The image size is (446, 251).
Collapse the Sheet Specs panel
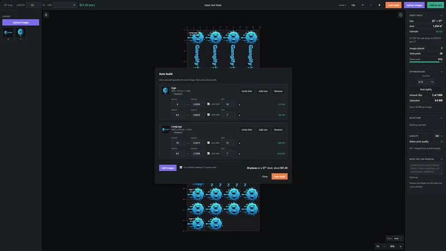(x=442, y=16)
